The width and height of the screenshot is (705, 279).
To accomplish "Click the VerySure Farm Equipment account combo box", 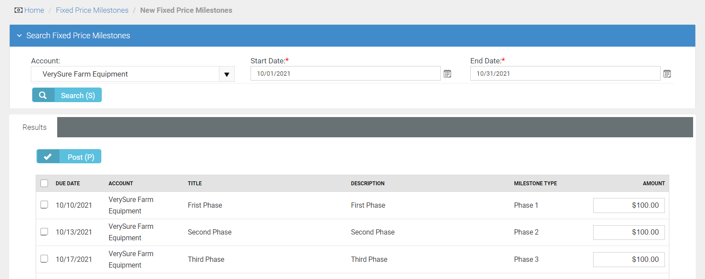I will pos(125,74).
